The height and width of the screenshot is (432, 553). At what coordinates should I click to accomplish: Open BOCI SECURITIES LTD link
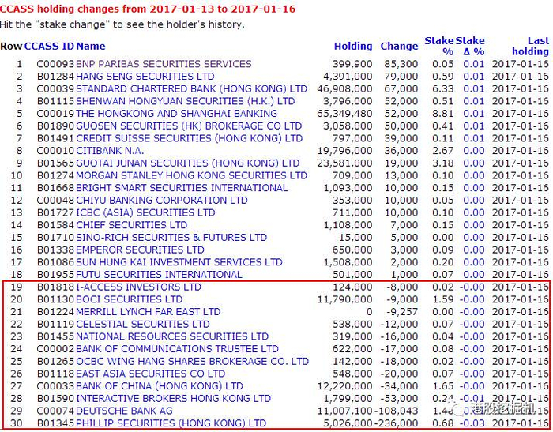tap(129, 299)
